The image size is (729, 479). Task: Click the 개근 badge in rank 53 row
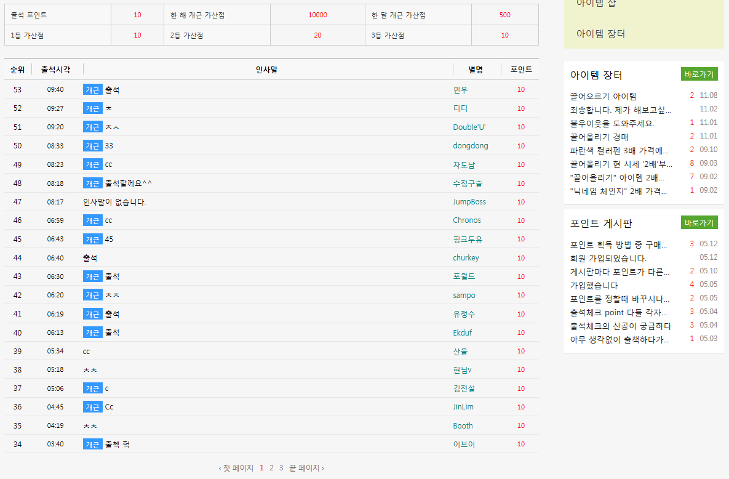(92, 89)
